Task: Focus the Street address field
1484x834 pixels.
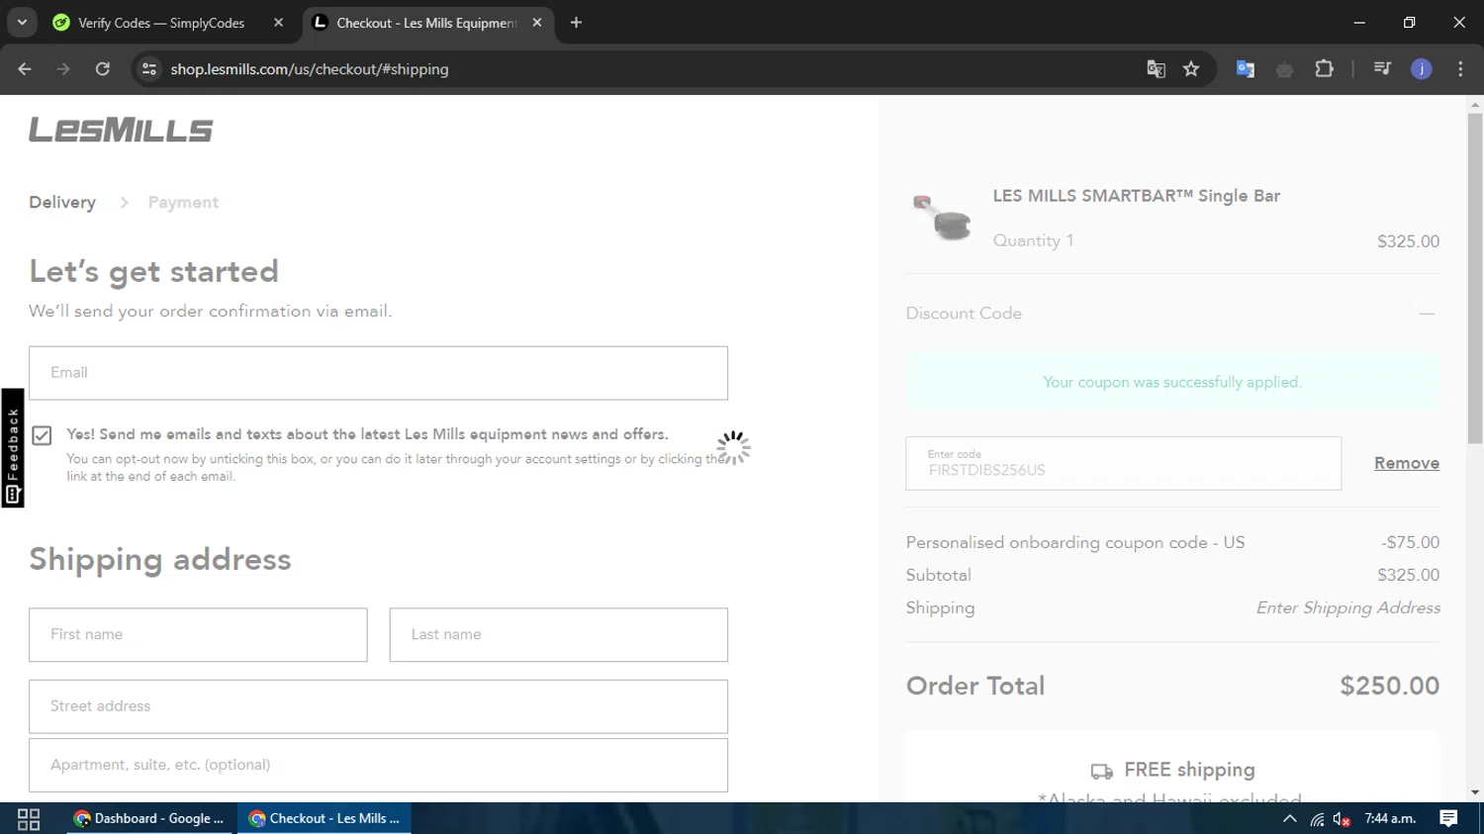Action: pos(378,706)
